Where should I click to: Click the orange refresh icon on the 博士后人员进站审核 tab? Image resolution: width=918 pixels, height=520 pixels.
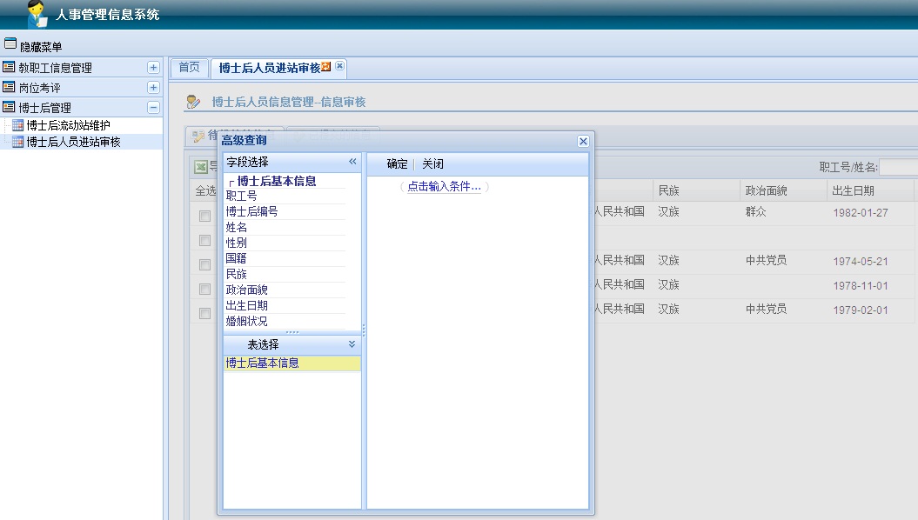coord(326,67)
